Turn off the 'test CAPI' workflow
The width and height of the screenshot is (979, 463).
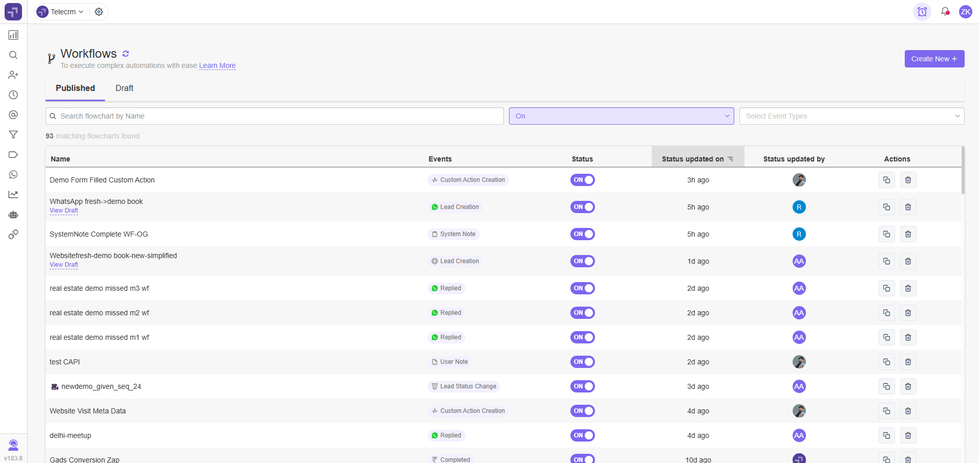[x=582, y=361]
